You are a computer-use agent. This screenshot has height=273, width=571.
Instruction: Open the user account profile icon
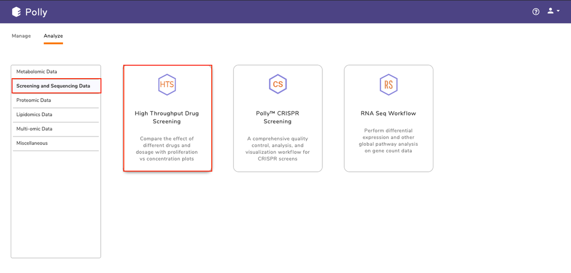(x=550, y=11)
